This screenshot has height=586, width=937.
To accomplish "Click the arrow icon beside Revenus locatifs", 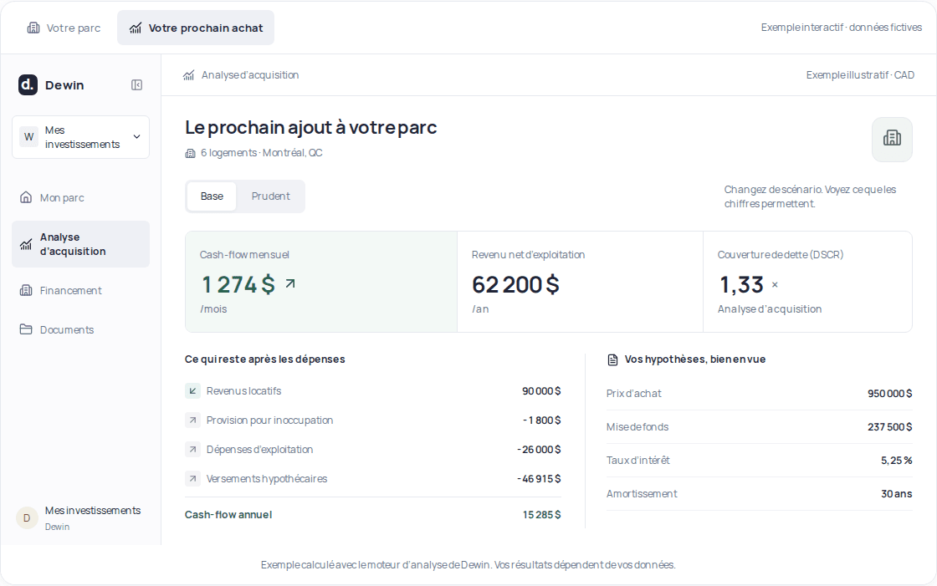I will pyautogui.click(x=192, y=390).
